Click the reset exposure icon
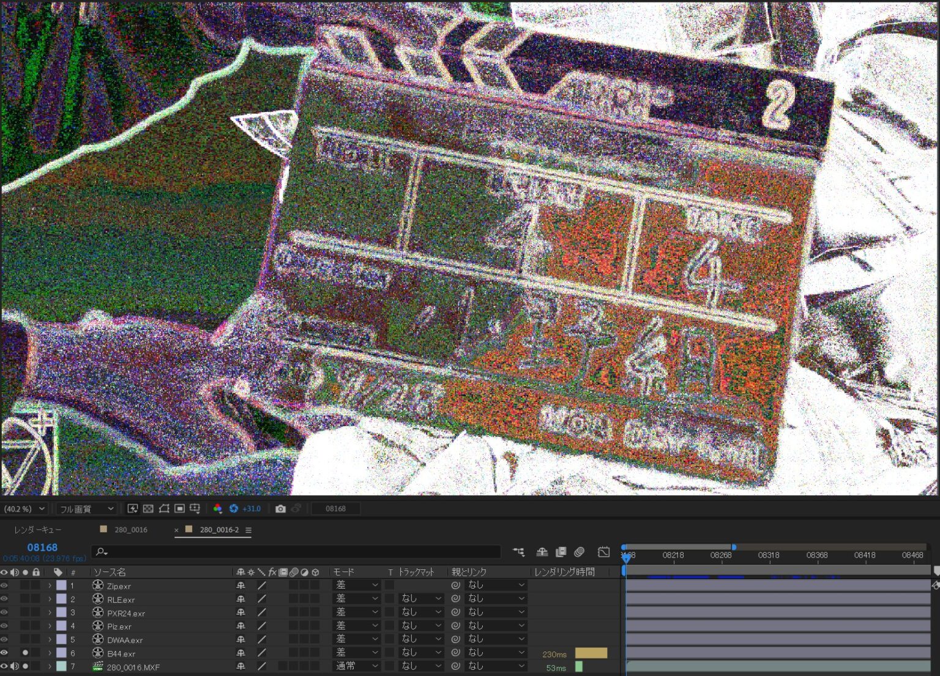This screenshot has height=676, width=940. point(234,509)
